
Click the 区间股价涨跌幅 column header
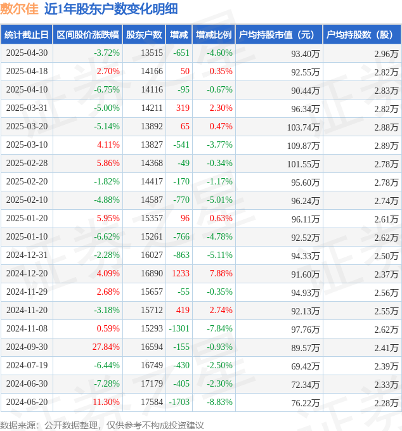pyautogui.click(x=88, y=35)
